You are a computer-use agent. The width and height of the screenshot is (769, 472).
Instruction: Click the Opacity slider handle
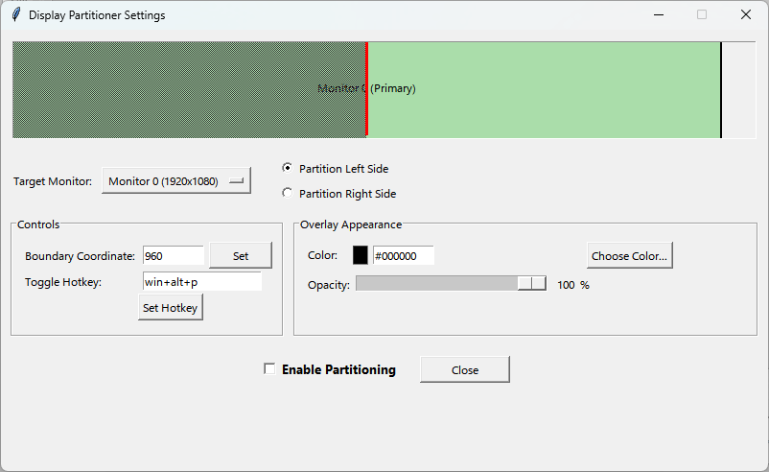tap(531, 284)
